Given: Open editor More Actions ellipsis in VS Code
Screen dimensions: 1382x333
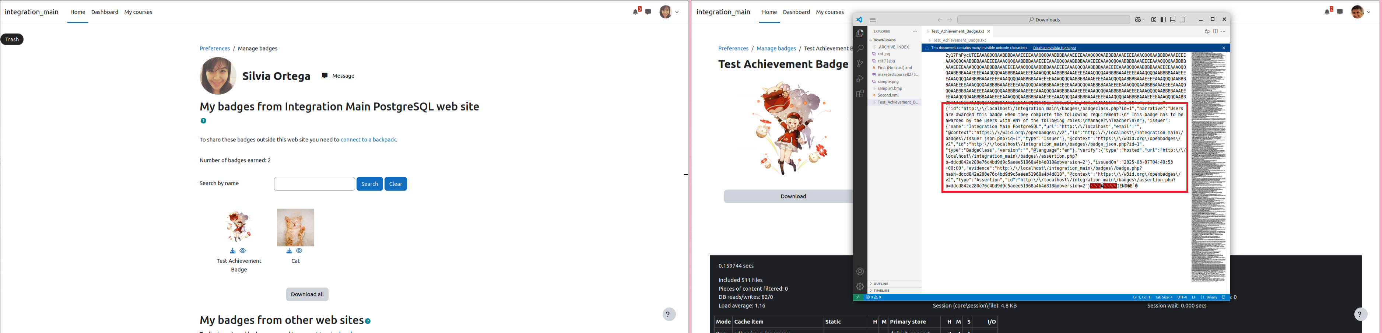Looking at the screenshot, I should click(1223, 32).
